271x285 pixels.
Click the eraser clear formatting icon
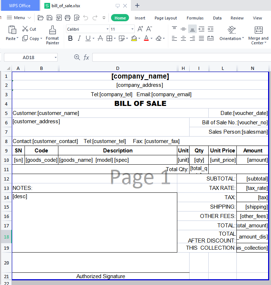point(159,39)
